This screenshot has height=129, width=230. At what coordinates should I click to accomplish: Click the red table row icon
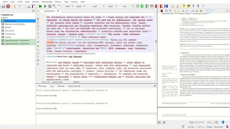point(152,6)
